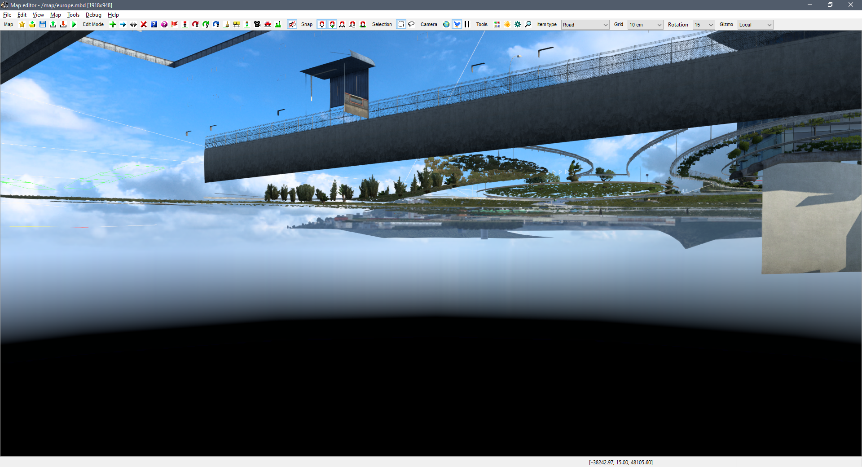Viewport: 862px width, 467px height.
Task: Click the rotate around X axis icon
Action: pyautogui.click(x=195, y=25)
